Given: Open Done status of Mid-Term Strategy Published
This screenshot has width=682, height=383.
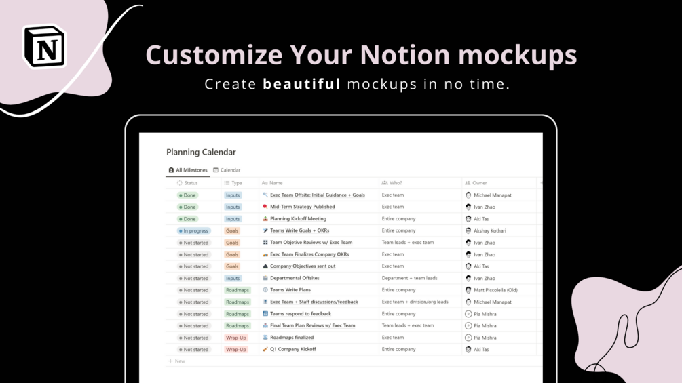Looking at the screenshot, I should [187, 207].
